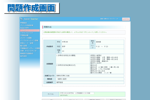
Task: Open 学習指導 in the sidebar
Action: (x=23, y=23)
